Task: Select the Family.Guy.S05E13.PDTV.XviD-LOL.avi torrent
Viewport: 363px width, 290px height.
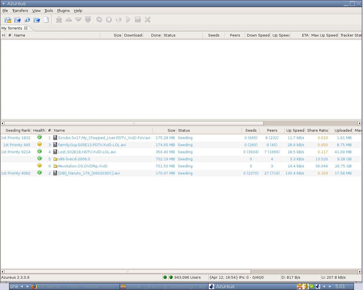Action: (181, 145)
